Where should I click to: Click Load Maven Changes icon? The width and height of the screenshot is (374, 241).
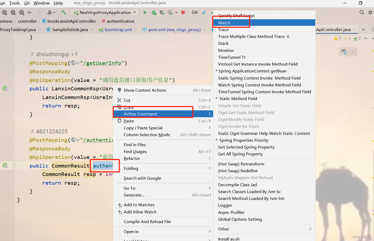coord(344,52)
